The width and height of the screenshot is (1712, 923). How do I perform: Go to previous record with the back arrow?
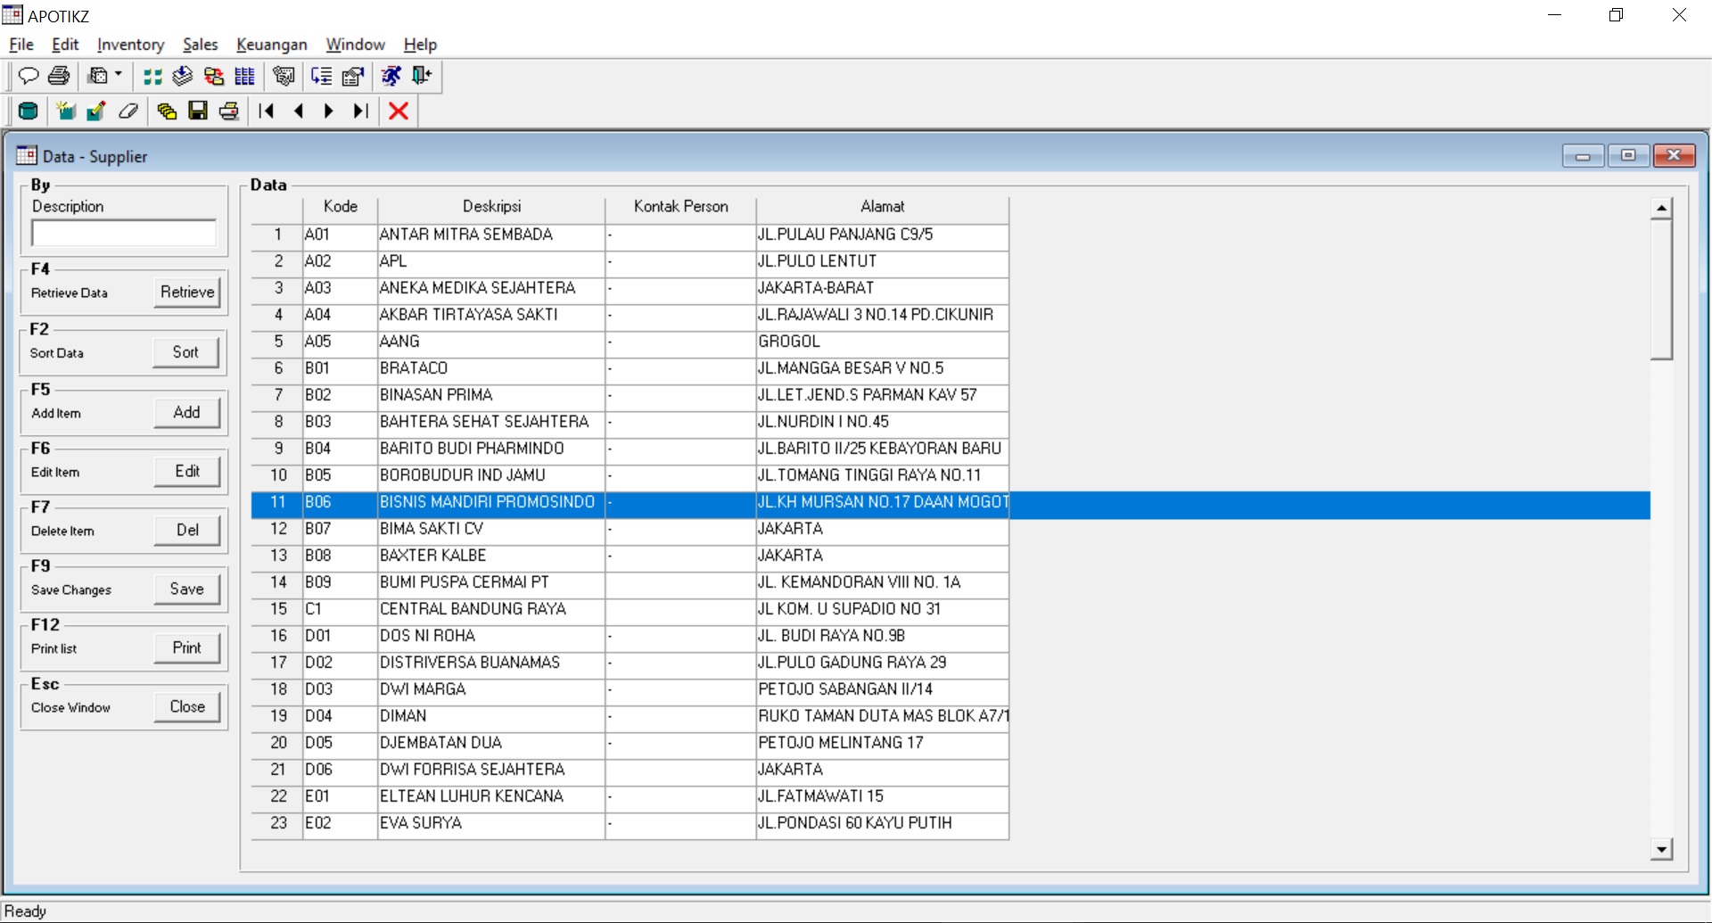pos(298,111)
